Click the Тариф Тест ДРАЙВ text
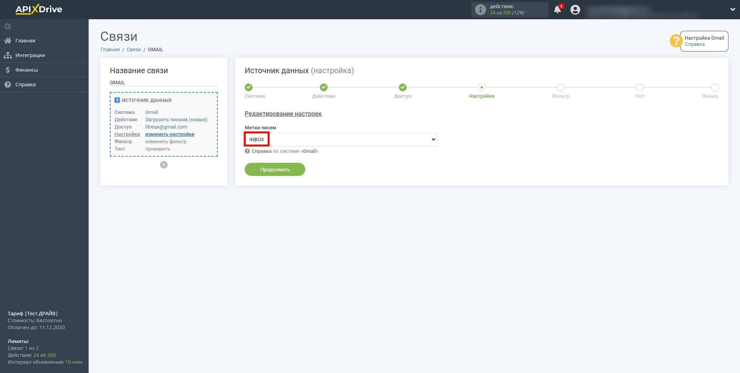740x373 pixels. [33, 314]
